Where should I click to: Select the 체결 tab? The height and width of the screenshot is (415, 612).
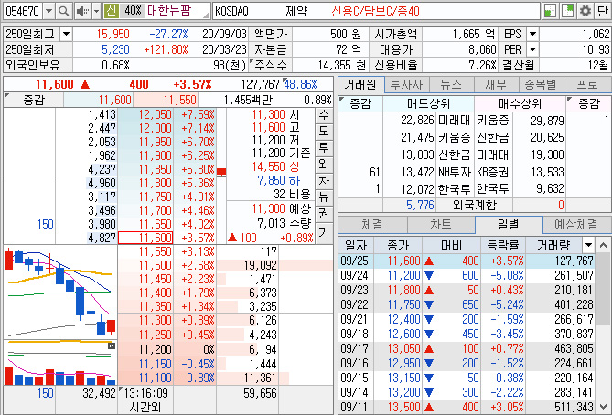click(372, 225)
